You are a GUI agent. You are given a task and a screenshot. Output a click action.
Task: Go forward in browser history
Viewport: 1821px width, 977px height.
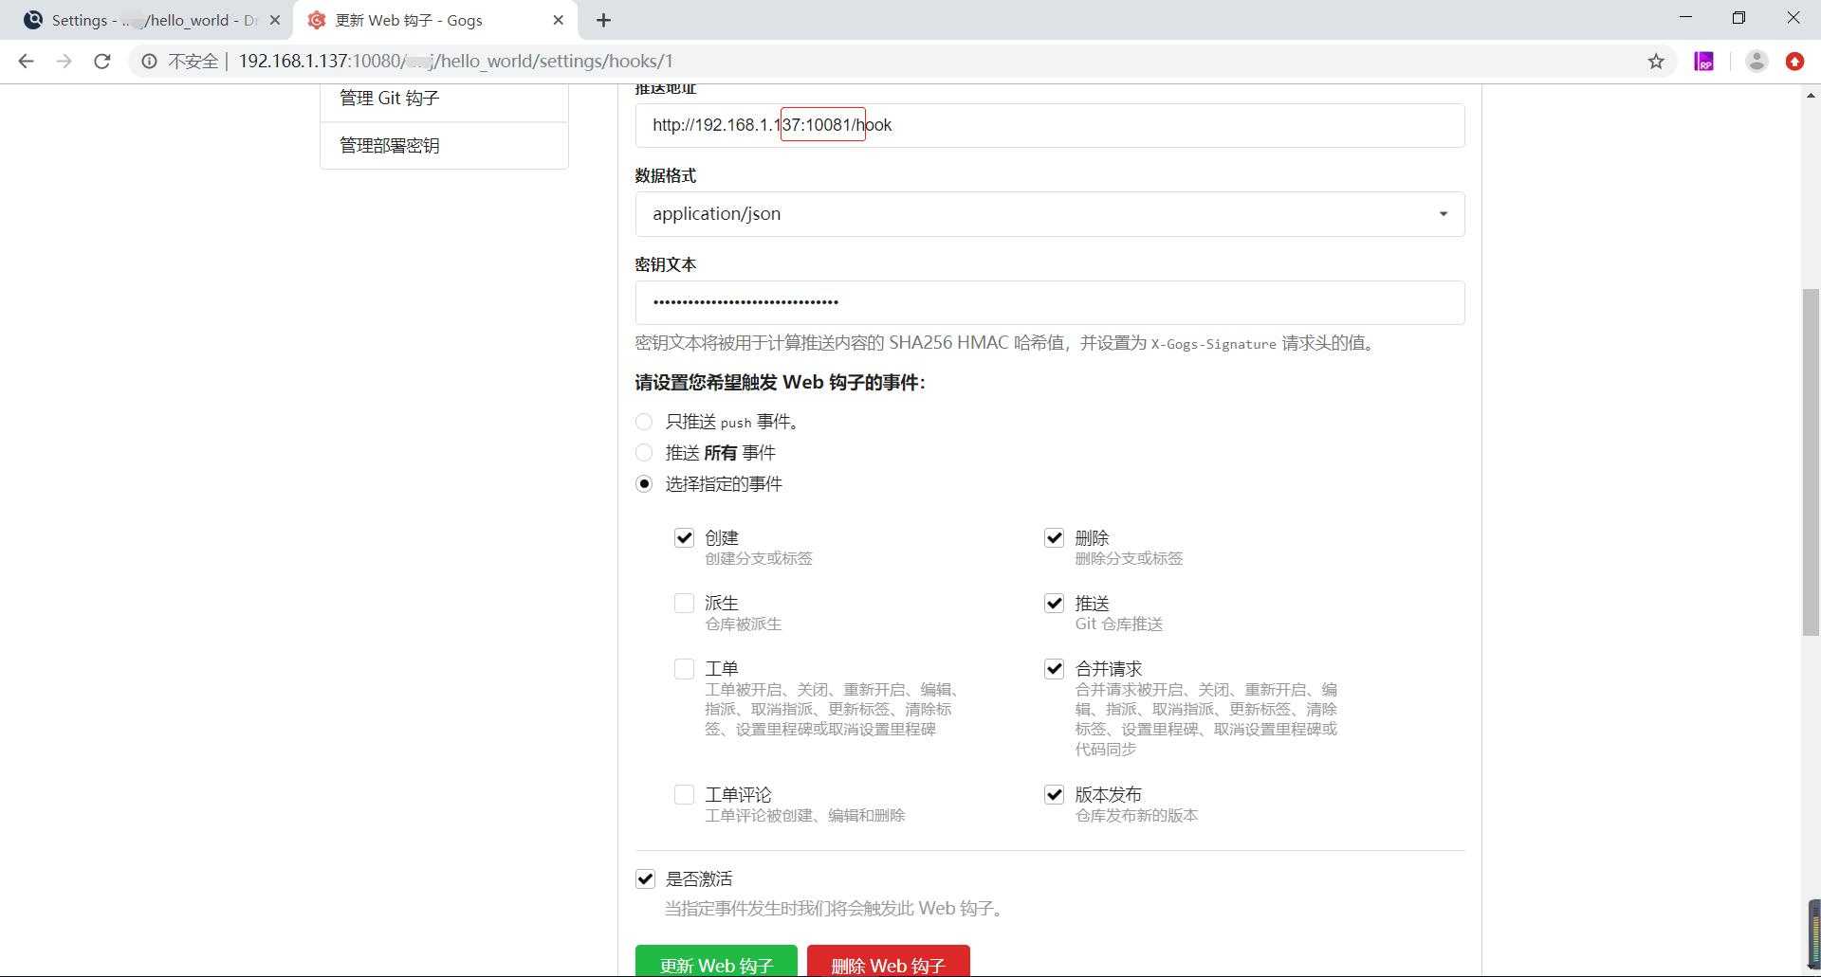tap(64, 62)
